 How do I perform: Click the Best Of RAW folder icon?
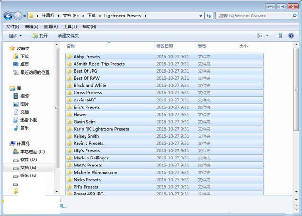(x=69, y=78)
